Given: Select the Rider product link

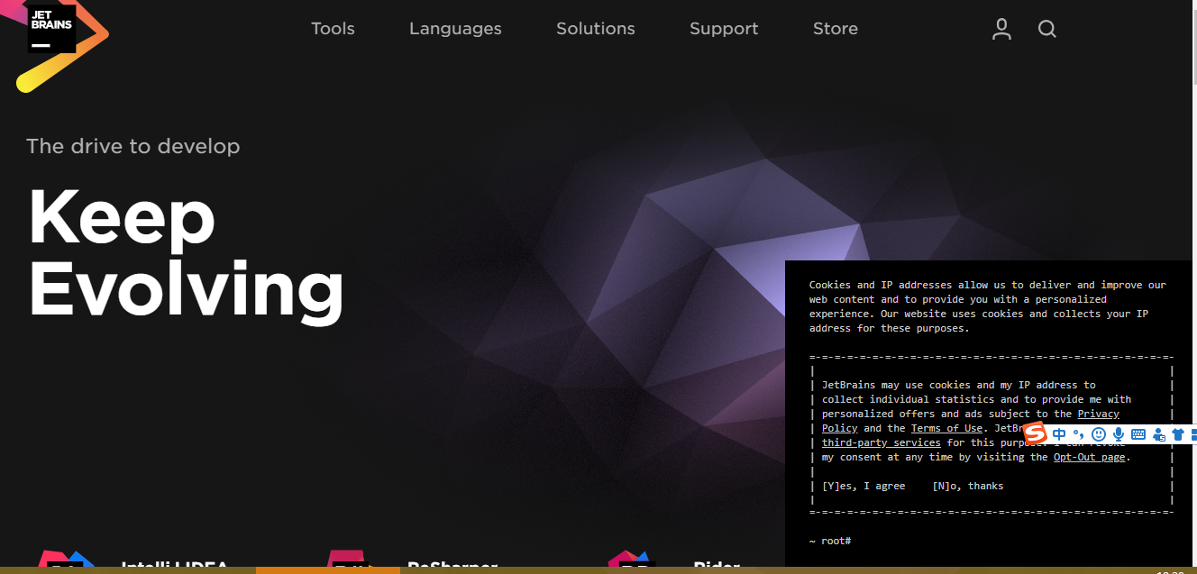Looking at the screenshot, I should [717, 567].
